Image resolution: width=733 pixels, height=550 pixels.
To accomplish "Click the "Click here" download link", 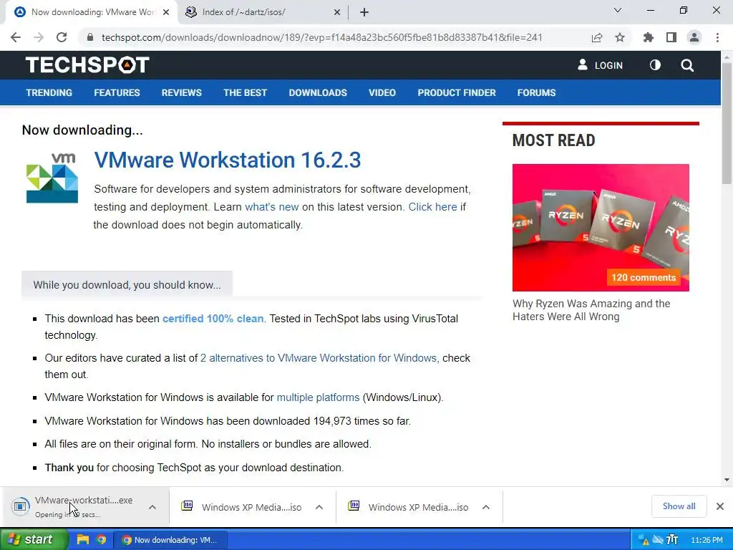I will pos(433,207).
